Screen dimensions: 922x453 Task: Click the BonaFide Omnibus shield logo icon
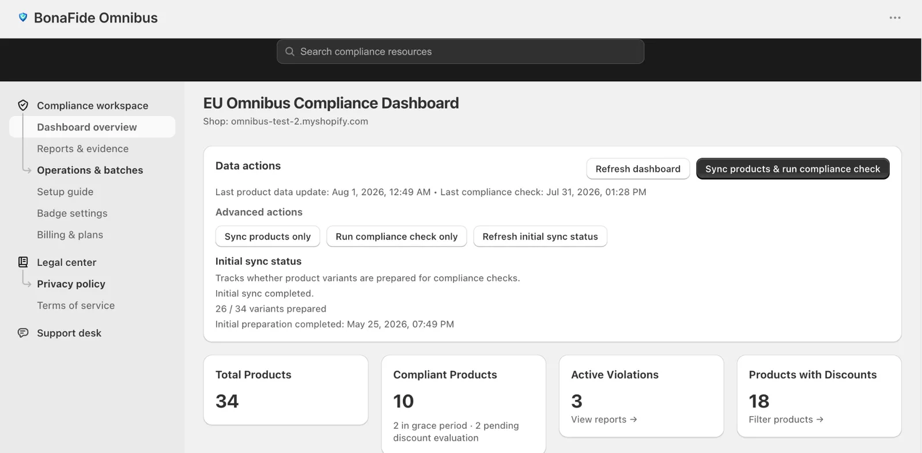coord(23,17)
